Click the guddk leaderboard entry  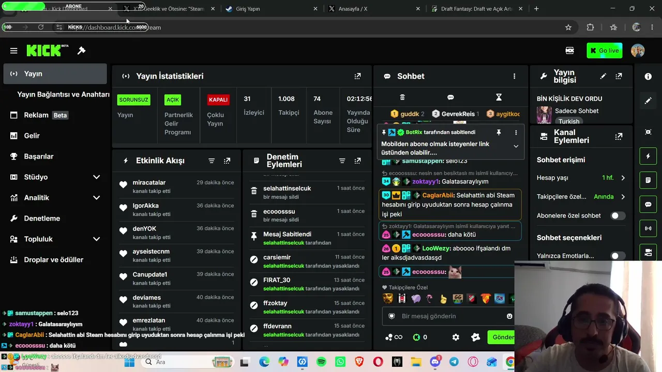click(408, 114)
